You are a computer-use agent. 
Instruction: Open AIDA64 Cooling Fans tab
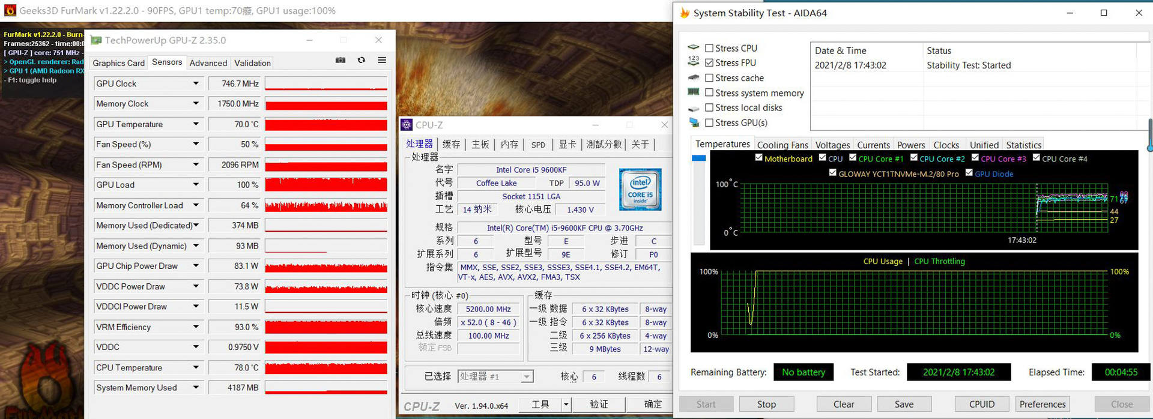coord(782,145)
